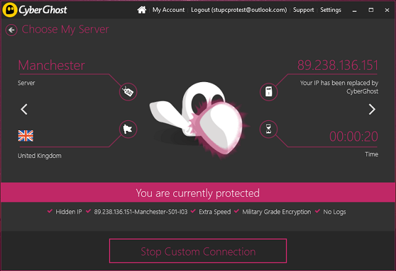Viewport: 396px width, 271px height.
Task: Click the United Kingdom label
Action: tap(40, 156)
